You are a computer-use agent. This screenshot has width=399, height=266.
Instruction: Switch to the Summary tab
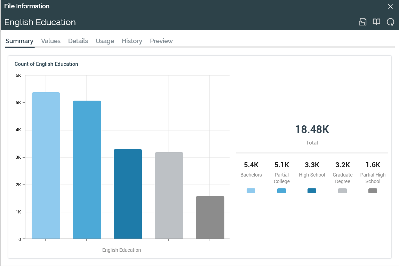[x=19, y=41]
